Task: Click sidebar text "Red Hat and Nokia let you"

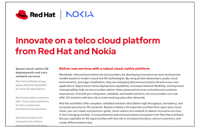Action: [x=31, y=81]
